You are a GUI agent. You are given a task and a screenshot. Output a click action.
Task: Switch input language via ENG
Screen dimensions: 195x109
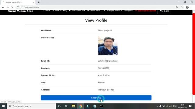point(175,106)
